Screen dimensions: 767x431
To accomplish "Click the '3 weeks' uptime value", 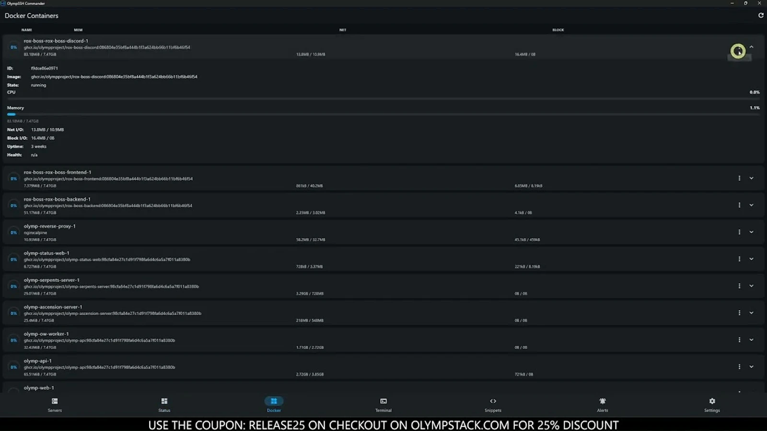I will tap(39, 147).
